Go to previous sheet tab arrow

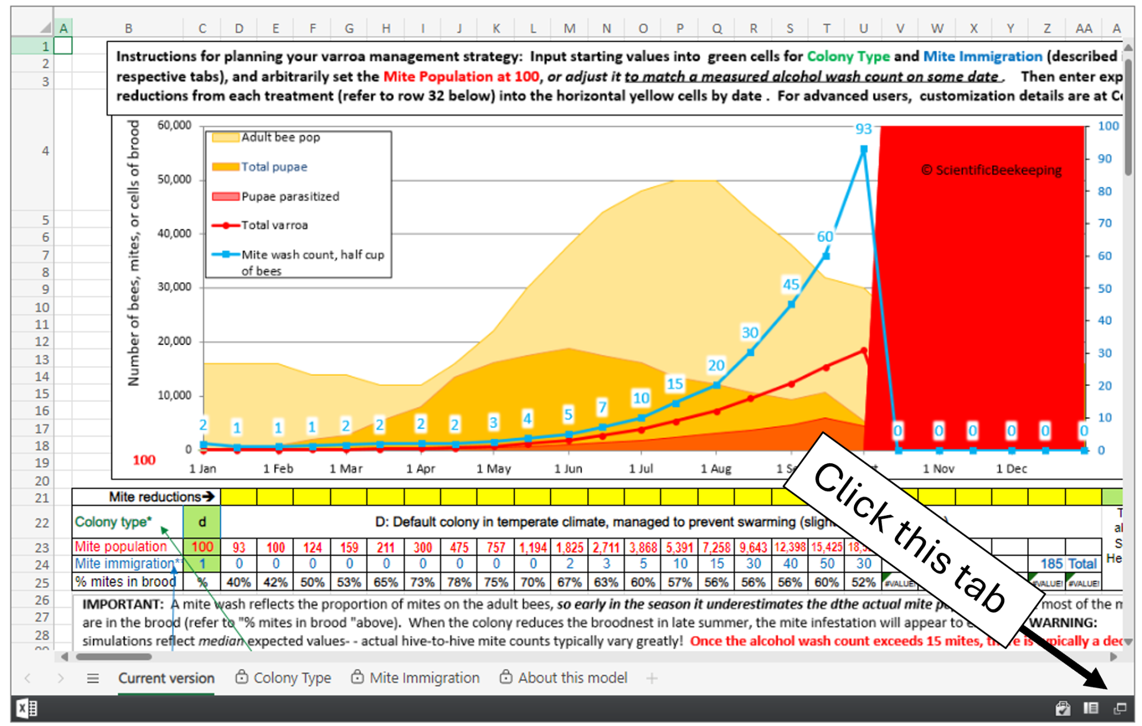[27, 678]
